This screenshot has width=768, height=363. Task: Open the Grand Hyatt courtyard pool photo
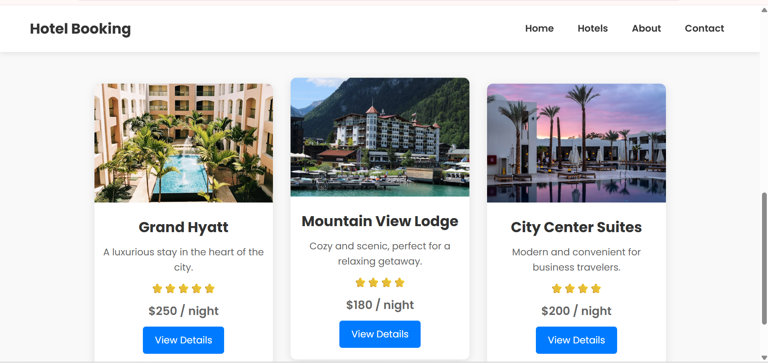[184, 143]
